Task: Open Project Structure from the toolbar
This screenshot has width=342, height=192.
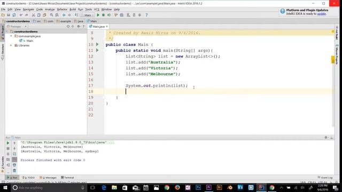Action: pos(122,15)
